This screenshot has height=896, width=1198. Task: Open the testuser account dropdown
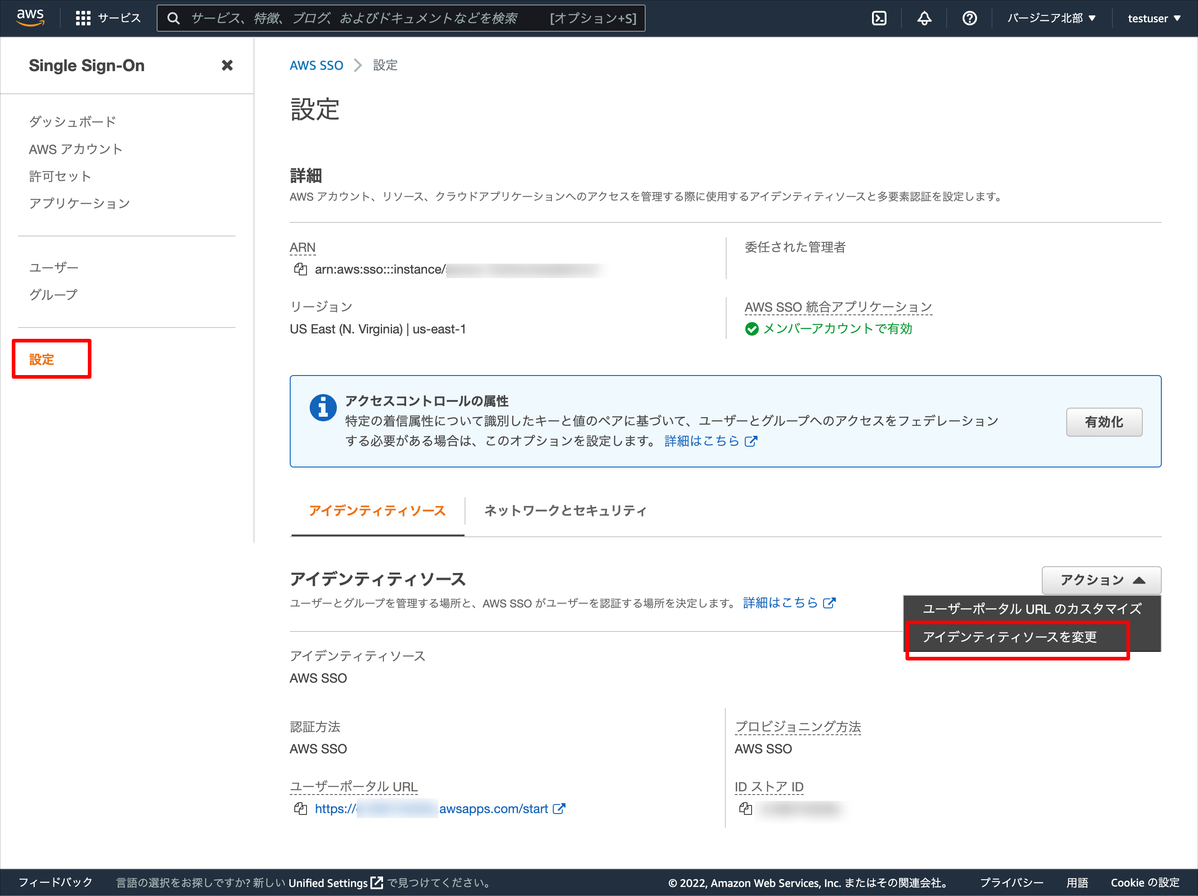[x=1154, y=19]
